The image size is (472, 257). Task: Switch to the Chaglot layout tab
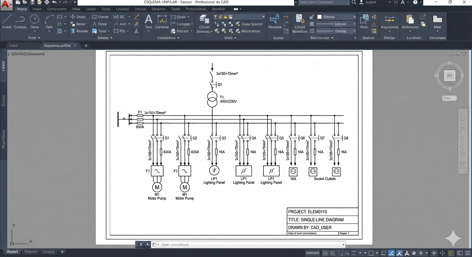point(49,252)
